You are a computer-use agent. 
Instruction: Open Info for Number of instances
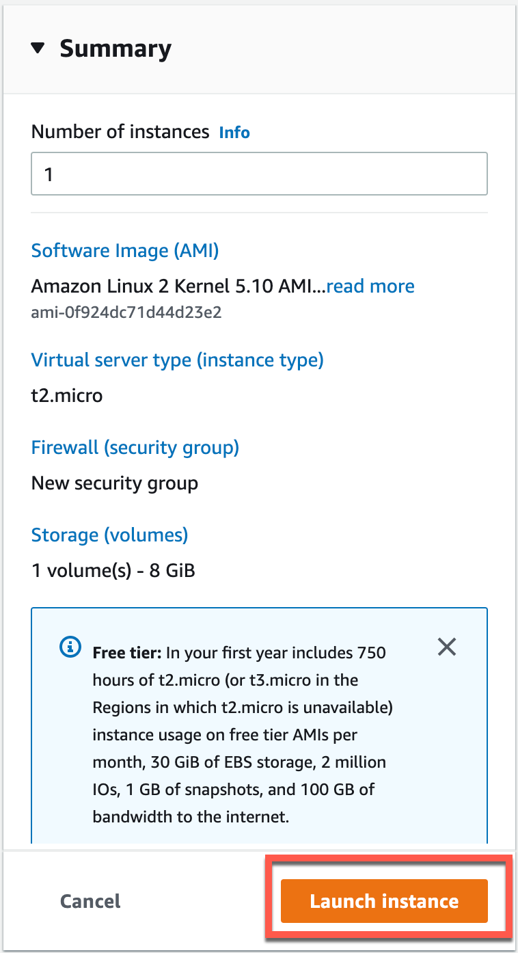coord(234,132)
